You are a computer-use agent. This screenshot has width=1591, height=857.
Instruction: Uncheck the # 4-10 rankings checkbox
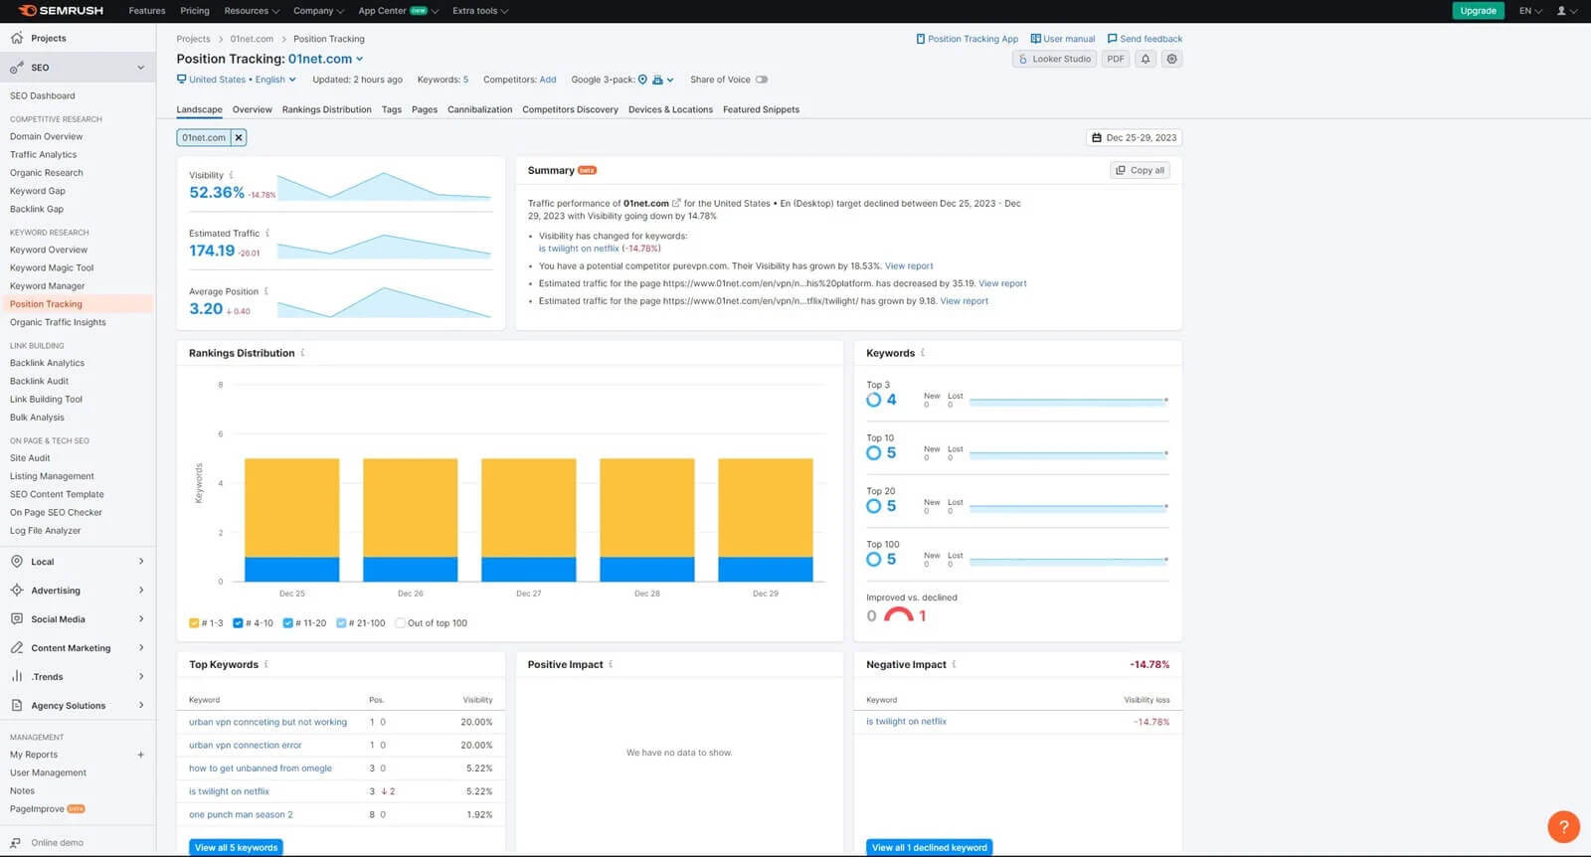coord(238,623)
